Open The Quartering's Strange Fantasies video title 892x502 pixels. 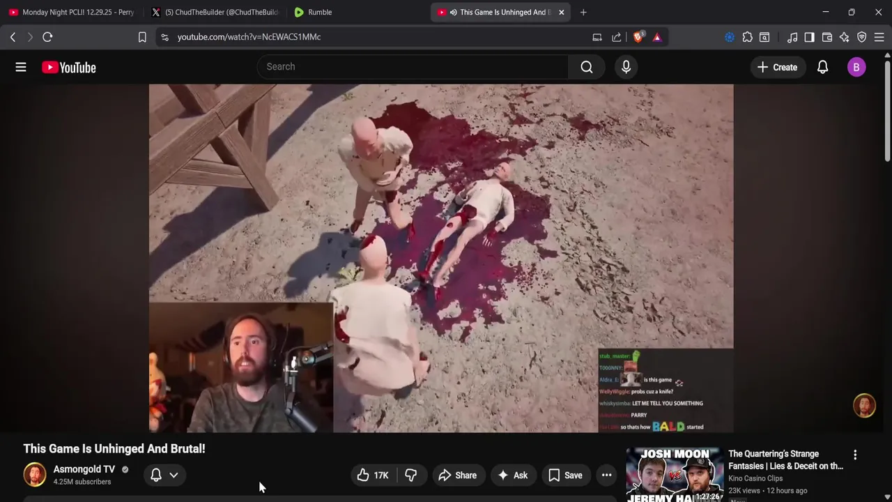tap(785, 460)
